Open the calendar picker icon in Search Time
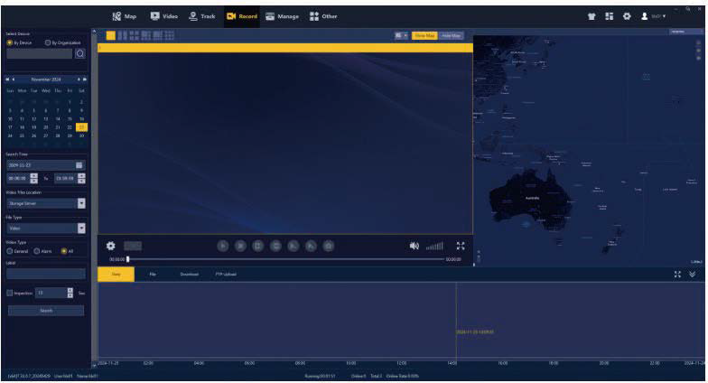The height and width of the screenshot is (383, 708). point(79,165)
